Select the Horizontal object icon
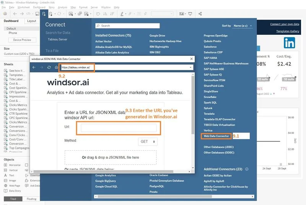 (5, 165)
